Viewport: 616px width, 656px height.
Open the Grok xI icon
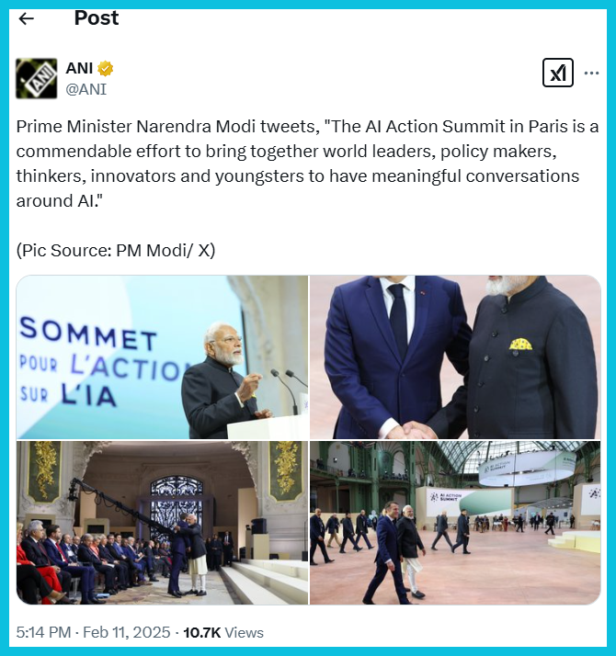[557, 73]
